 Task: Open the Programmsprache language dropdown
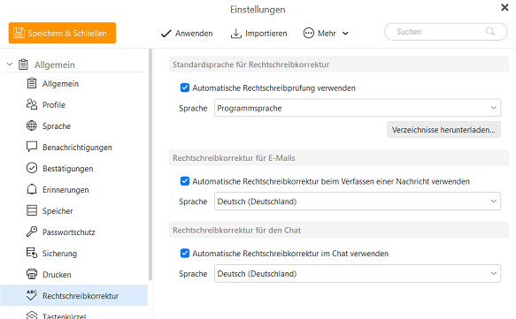[358, 108]
